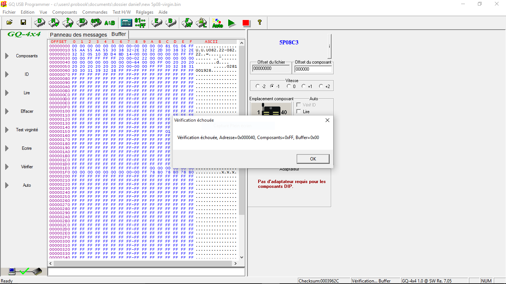Click the green checkmark status icon
The width and height of the screenshot is (506, 284).
tap(24, 271)
